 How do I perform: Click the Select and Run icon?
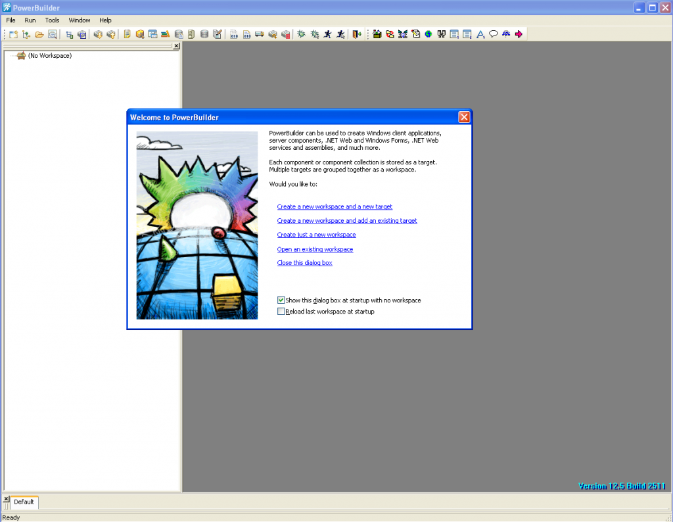(340, 34)
